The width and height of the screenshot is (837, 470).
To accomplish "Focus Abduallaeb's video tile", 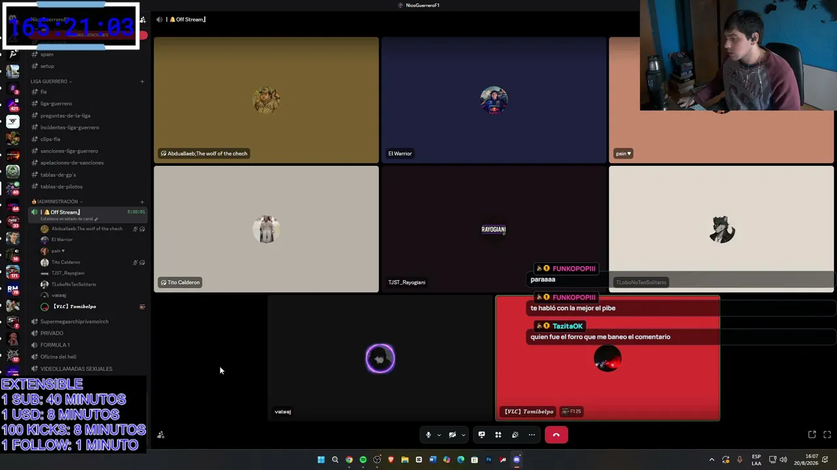I will [x=266, y=100].
